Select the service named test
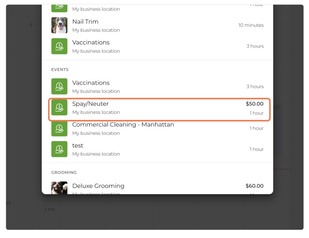The image size is (309, 238). (78, 146)
